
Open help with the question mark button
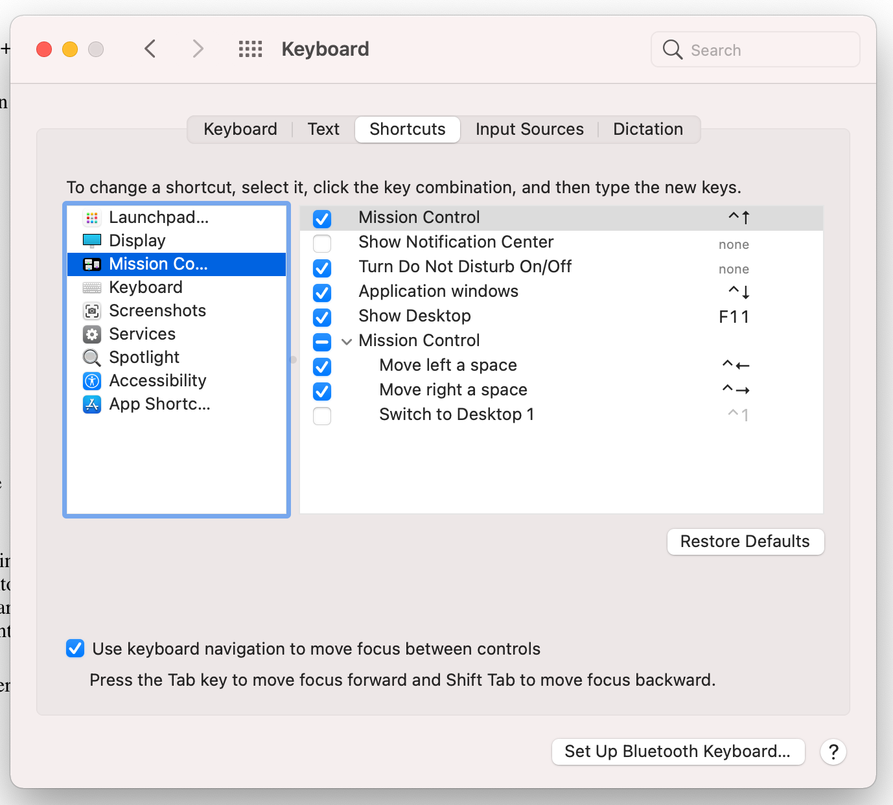tap(833, 752)
